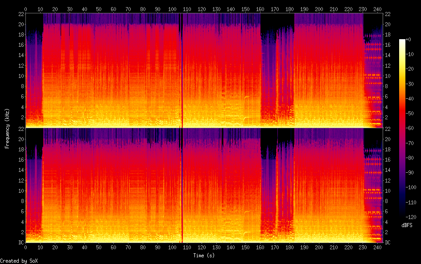Viewport: 421px width, 264px height.
Task: Click the "-40" value on the dBFS scale
Action: (410, 99)
